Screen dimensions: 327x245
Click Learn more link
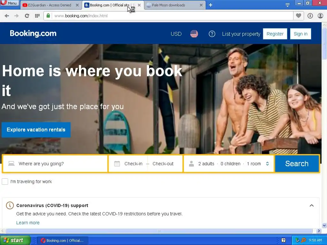pyautogui.click(x=28, y=223)
